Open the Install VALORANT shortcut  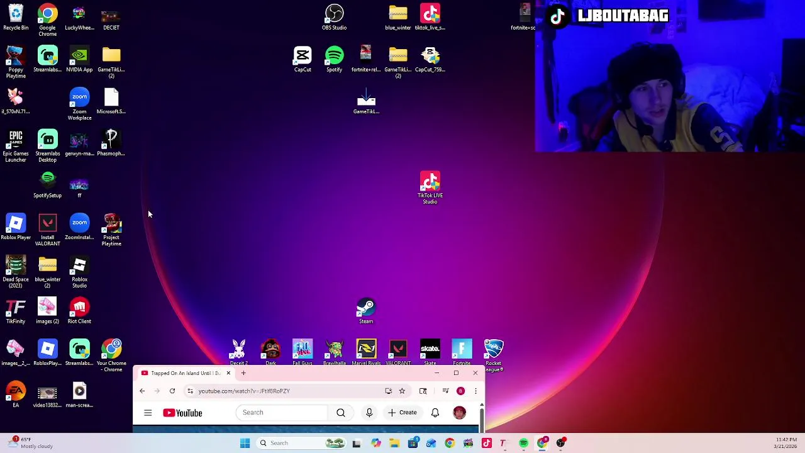point(48,230)
